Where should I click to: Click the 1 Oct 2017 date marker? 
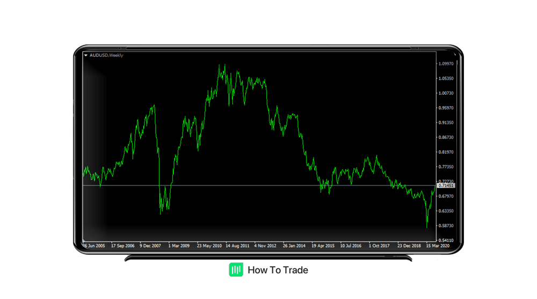point(380,246)
